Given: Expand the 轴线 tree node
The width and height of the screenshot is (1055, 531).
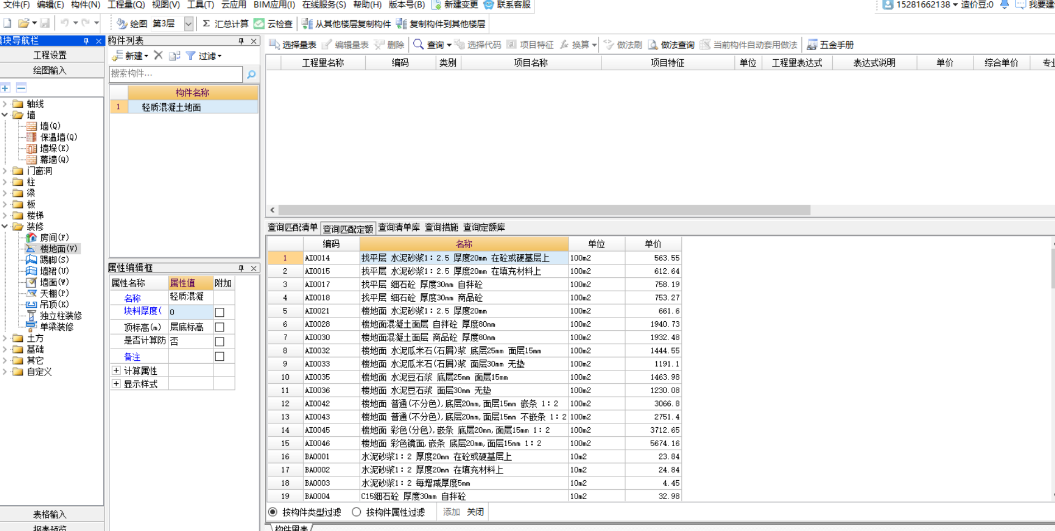Looking at the screenshot, I should [x=5, y=104].
